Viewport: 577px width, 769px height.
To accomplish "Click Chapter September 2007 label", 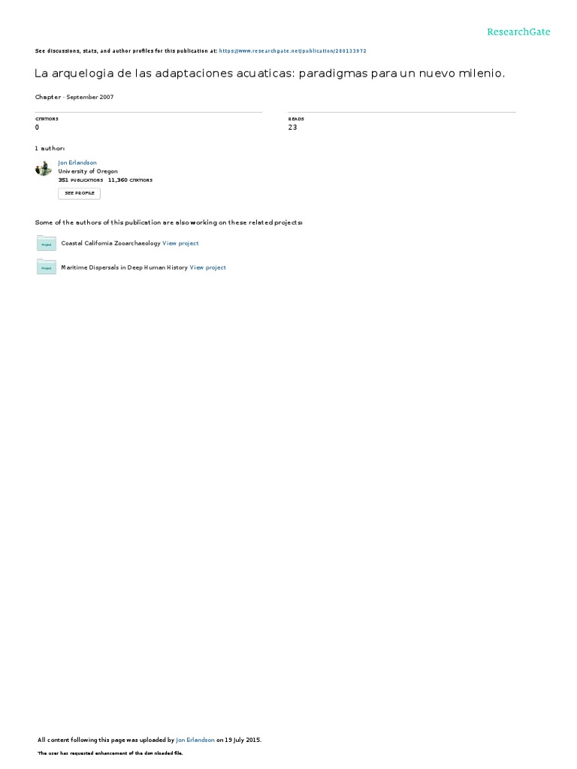I will coord(74,97).
